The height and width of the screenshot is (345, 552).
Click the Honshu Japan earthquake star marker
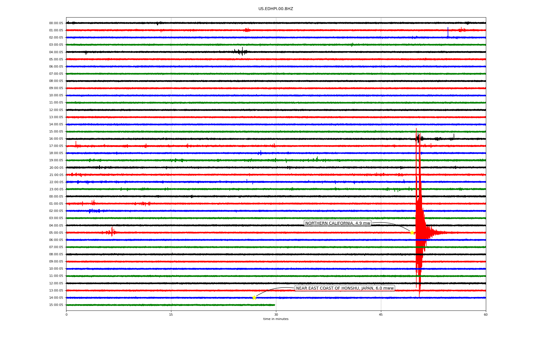pyautogui.click(x=254, y=298)
